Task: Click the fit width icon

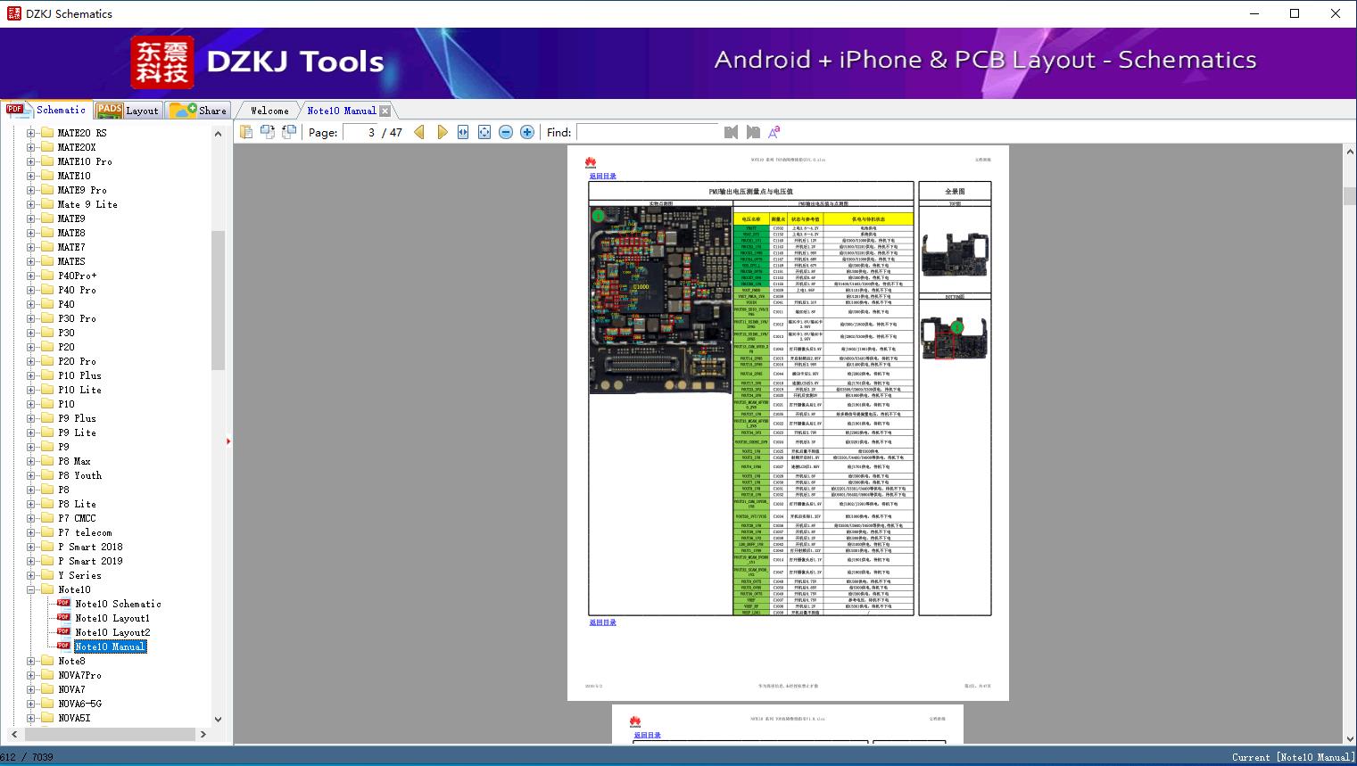Action: click(x=463, y=132)
